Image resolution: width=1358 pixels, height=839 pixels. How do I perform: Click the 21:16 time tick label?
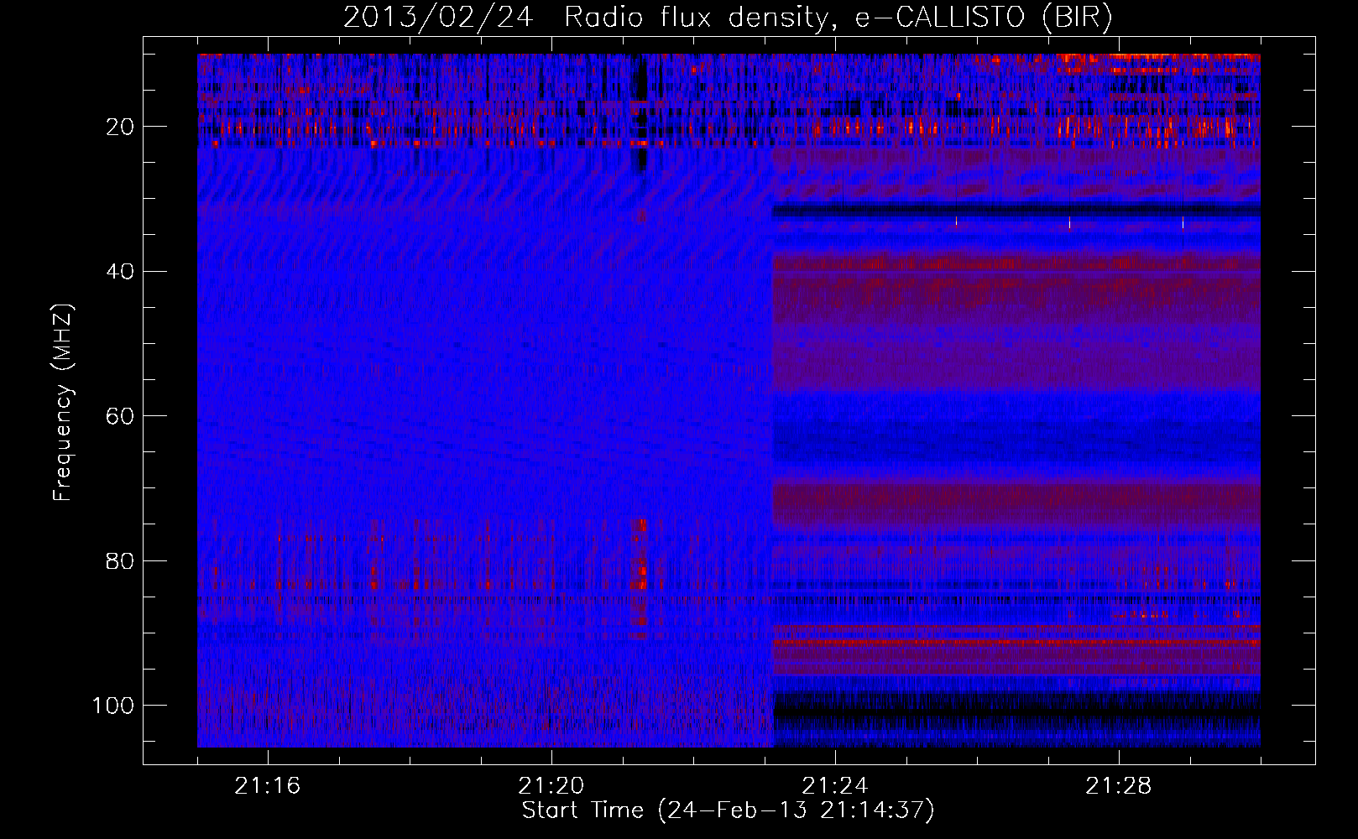[x=268, y=786]
